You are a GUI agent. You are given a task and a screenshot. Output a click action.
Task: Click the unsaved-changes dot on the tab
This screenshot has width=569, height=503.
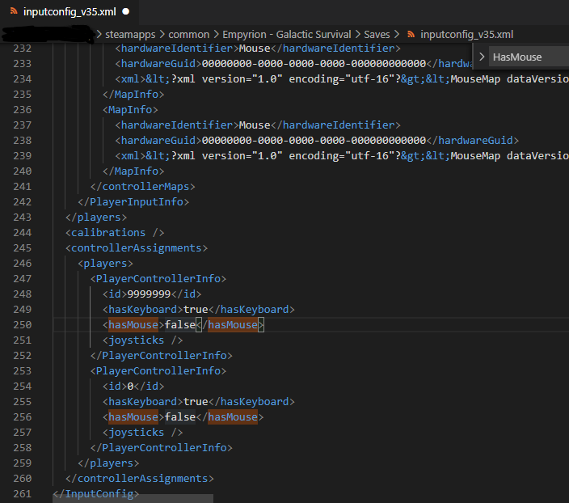coord(126,12)
